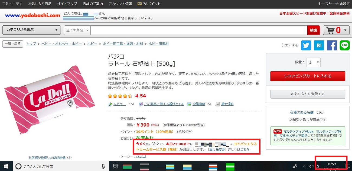Open the サイトマップ menu item
This screenshot has width=352, height=171.
click(x=67, y=4)
